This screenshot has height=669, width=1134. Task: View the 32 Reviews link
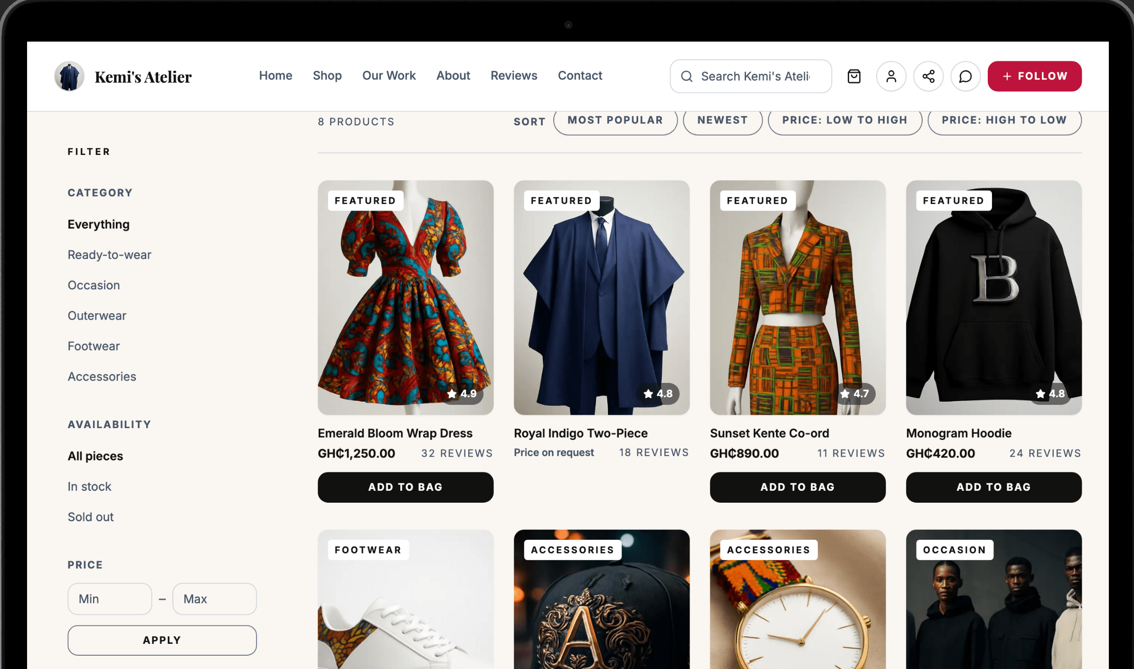tap(457, 453)
